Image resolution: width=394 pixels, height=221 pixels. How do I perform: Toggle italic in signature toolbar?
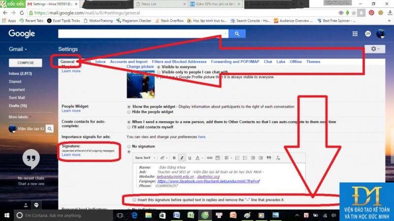click(182, 158)
